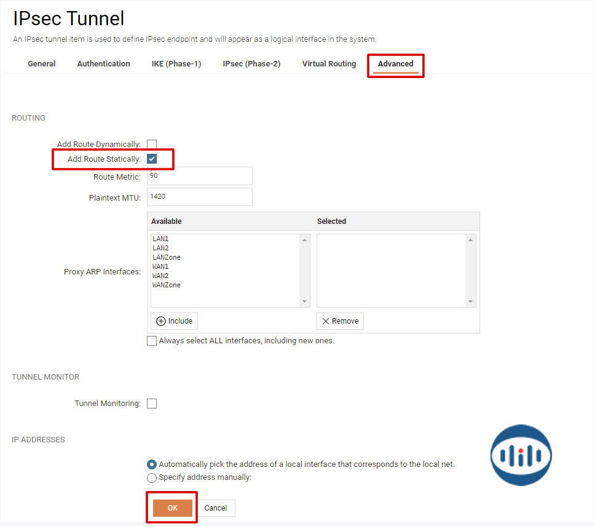Switch to Virtual Routing tab

[x=329, y=64]
